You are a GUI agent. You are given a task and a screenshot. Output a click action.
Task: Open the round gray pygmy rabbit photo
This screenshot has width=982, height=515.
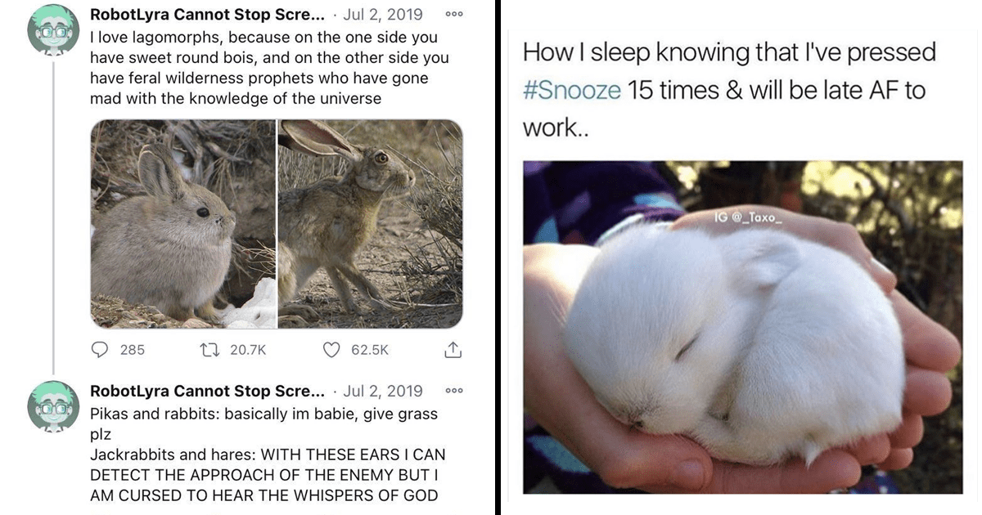[x=183, y=224]
